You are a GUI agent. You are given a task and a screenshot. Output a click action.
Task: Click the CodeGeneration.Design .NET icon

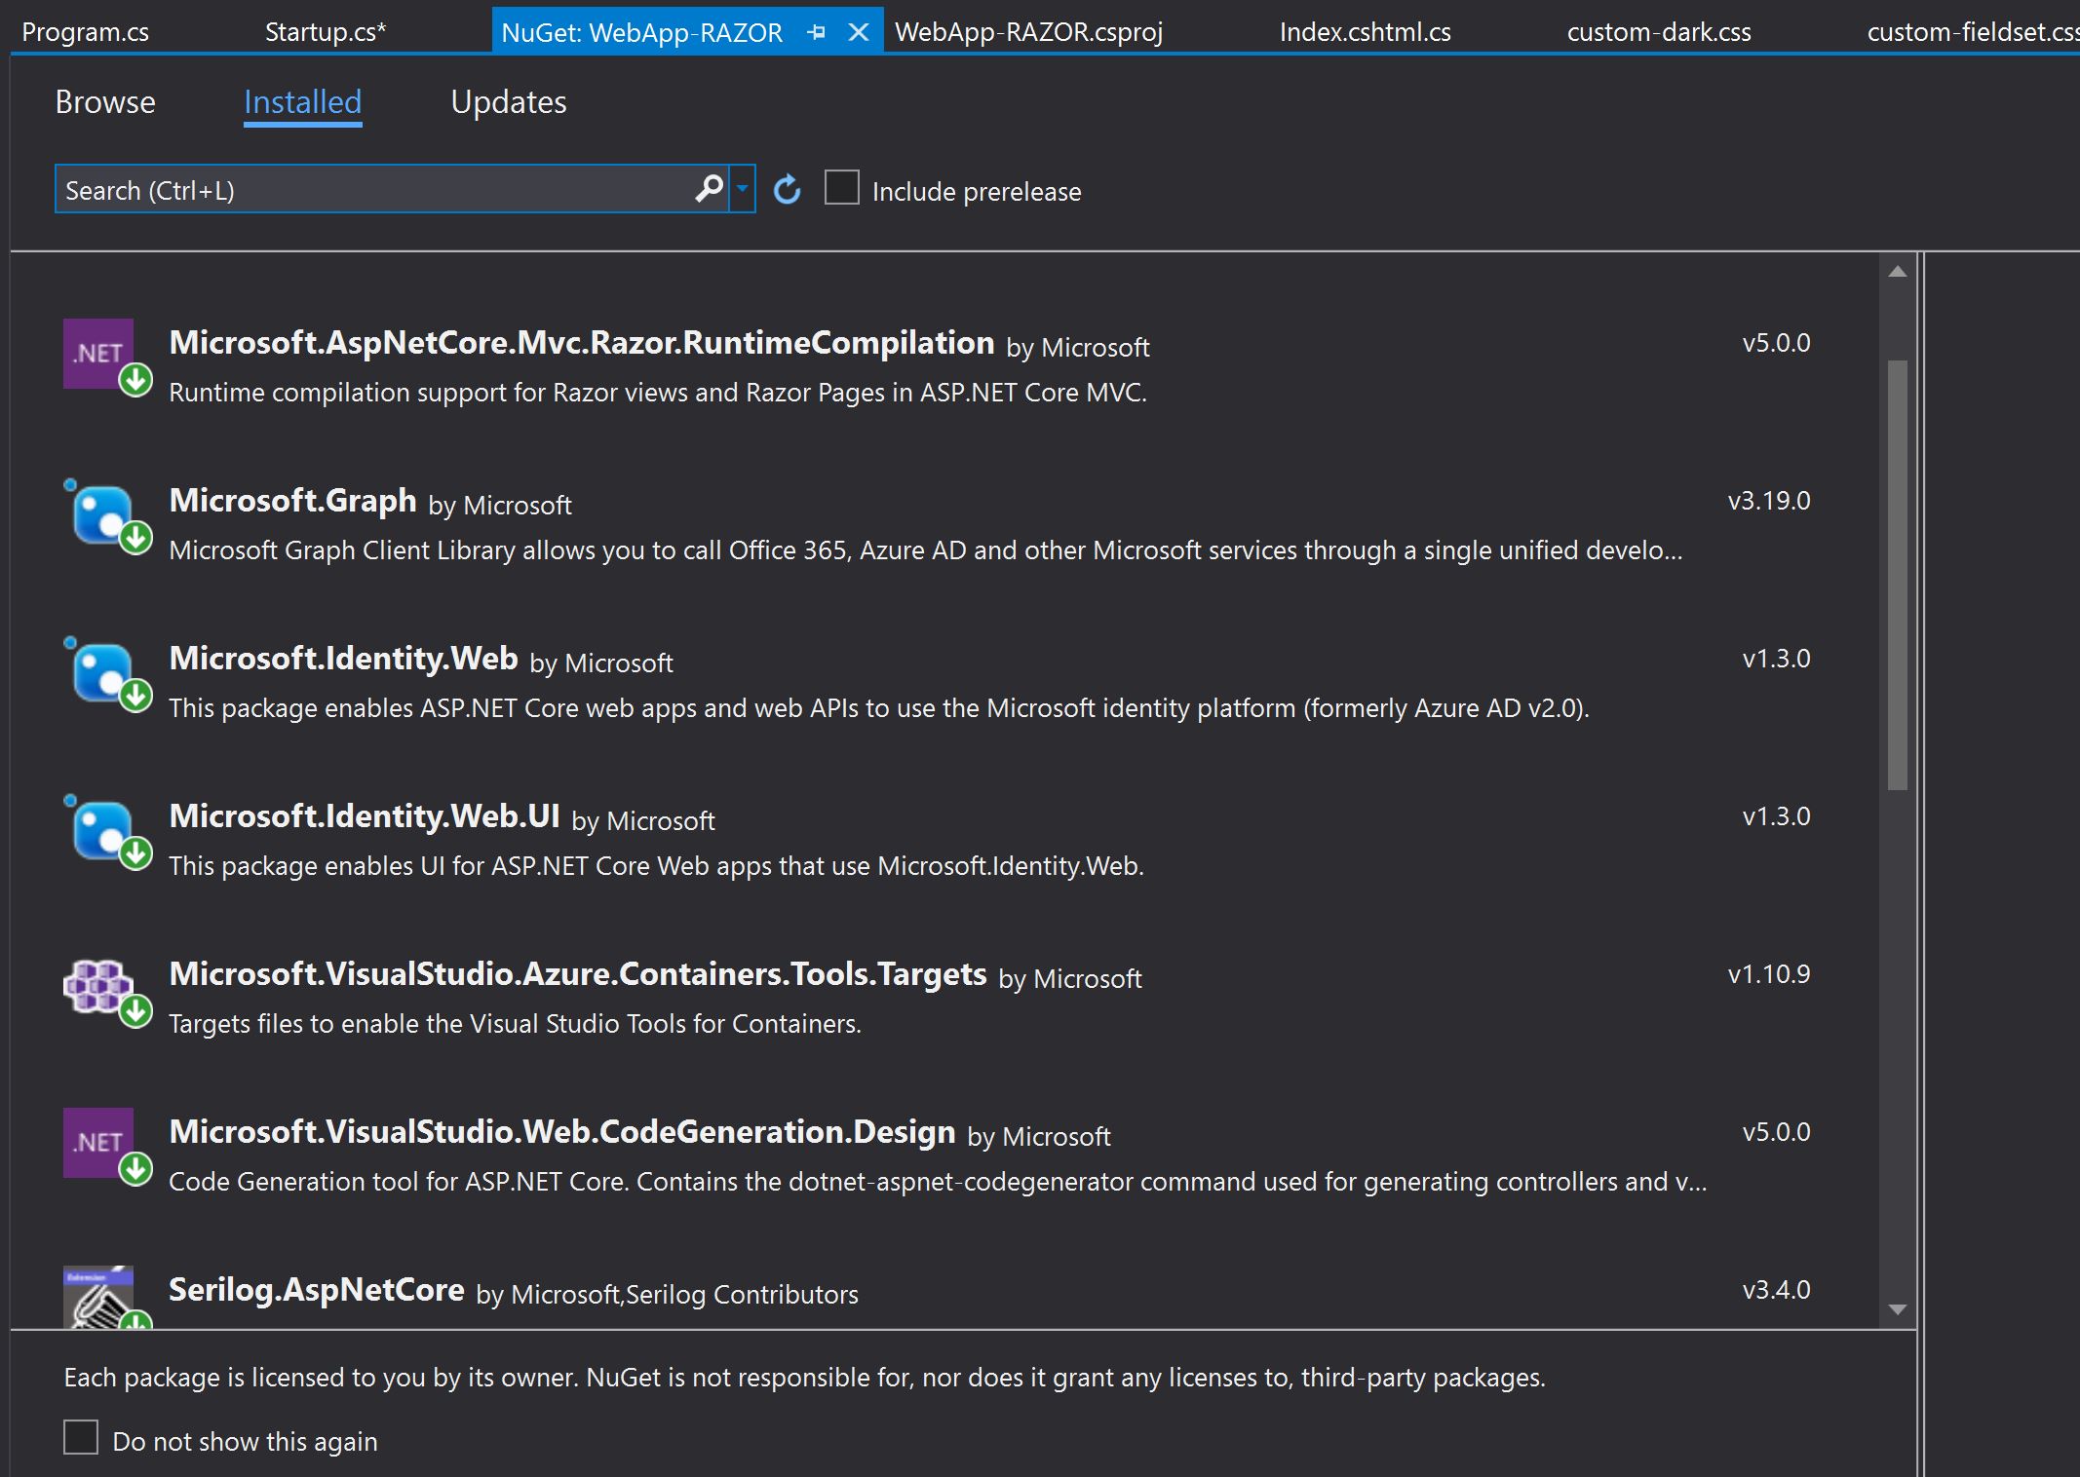pyautogui.click(x=99, y=1143)
